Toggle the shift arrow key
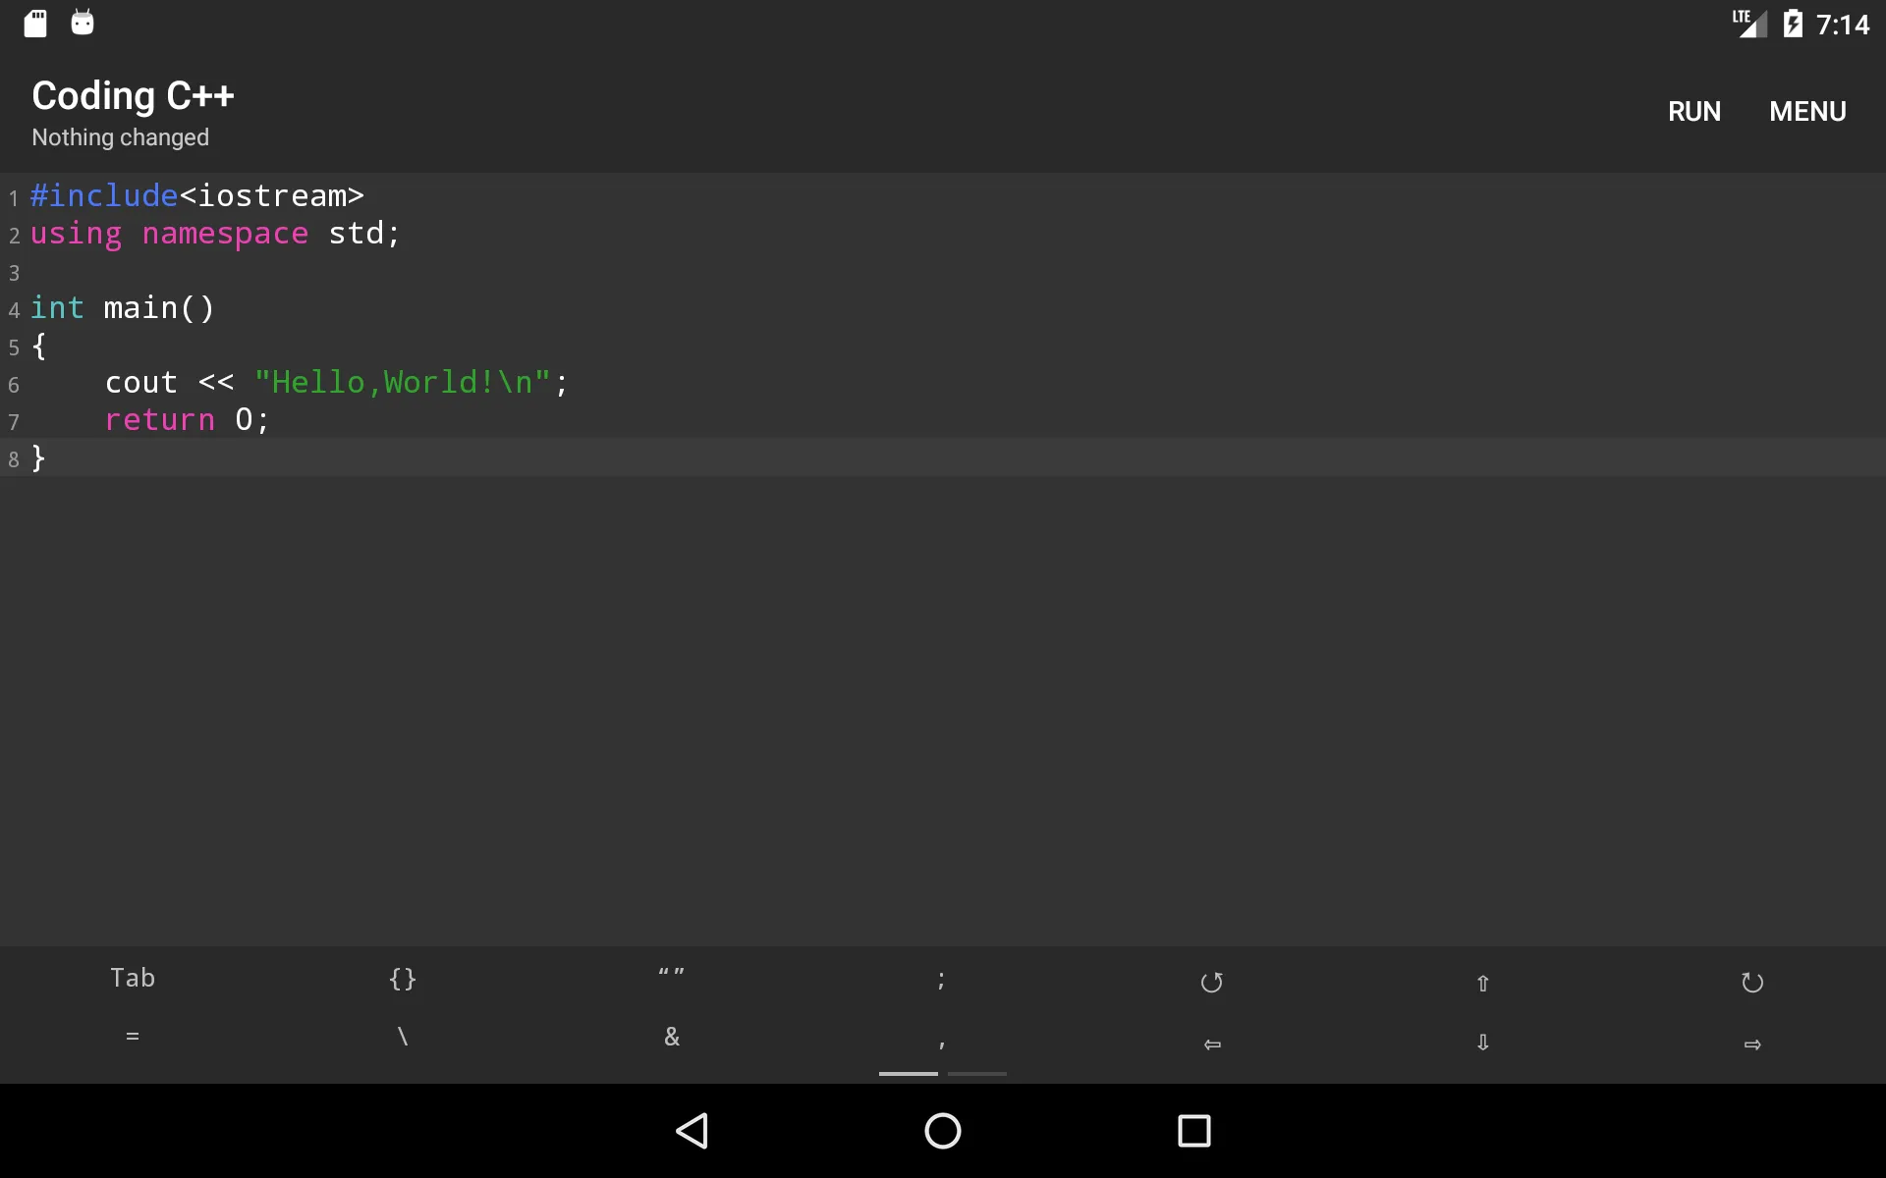The height and width of the screenshot is (1178, 1886). click(x=1482, y=982)
